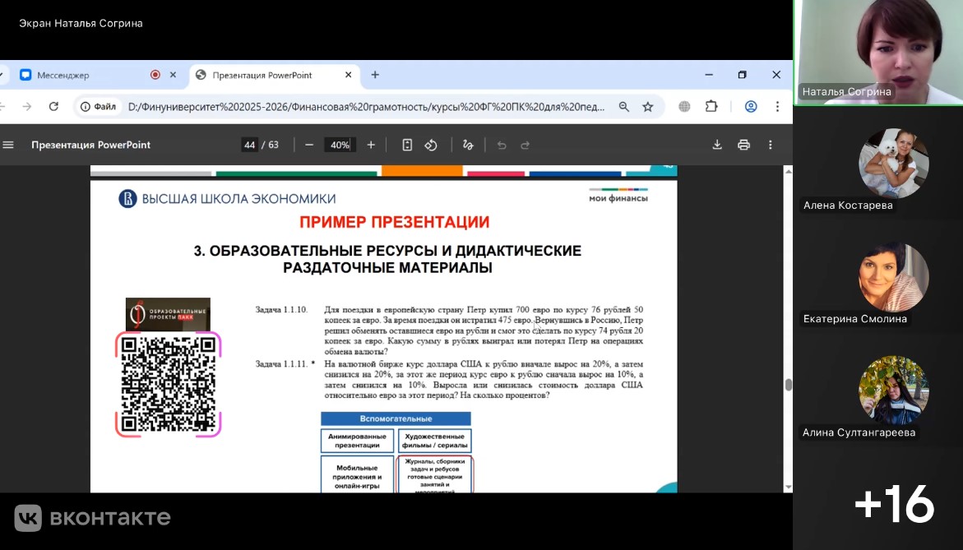Screen dimensions: 963x550
Task: Click the PDF vertical scrollbar thumb
Action: point(788,385)
